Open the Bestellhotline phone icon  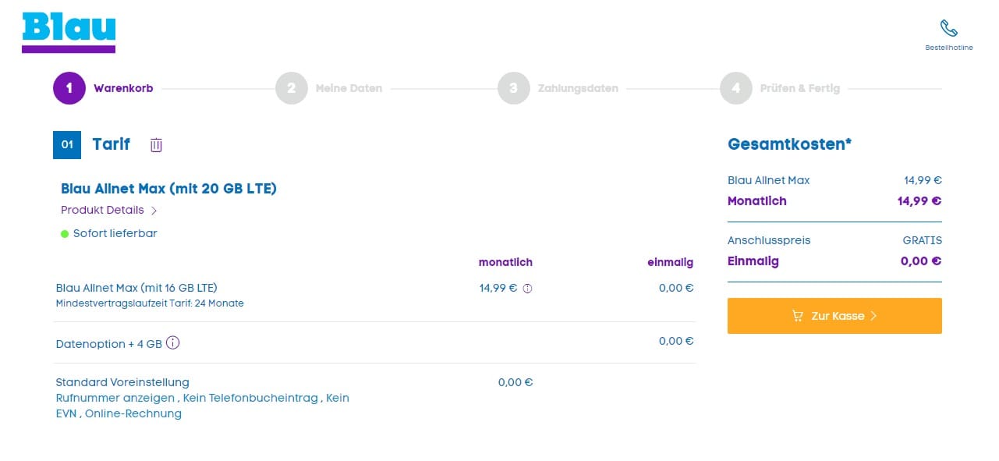pos(948,29)
